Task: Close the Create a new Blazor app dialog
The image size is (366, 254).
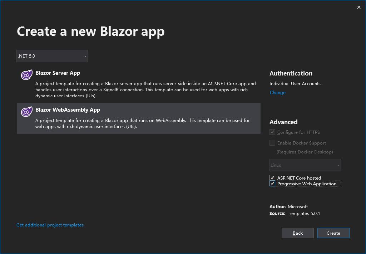Action: (358, 7)
